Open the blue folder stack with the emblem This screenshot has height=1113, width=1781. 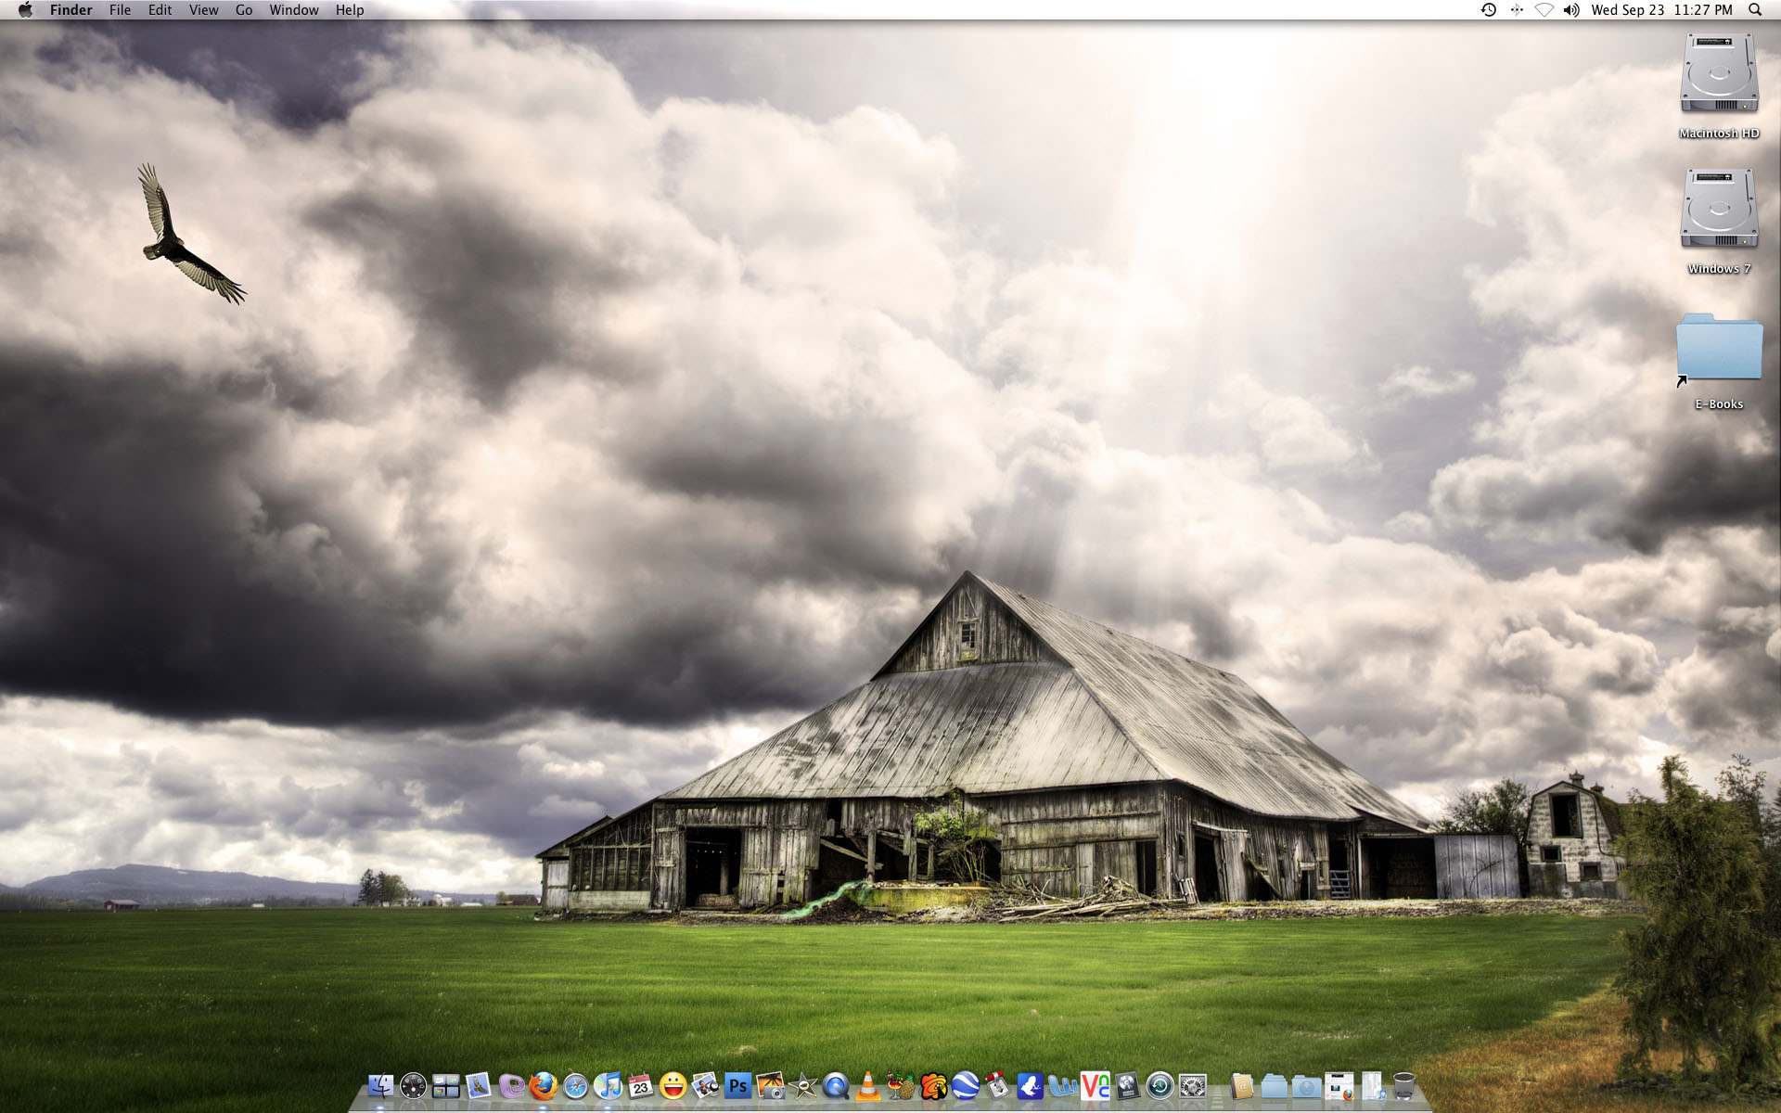(x=1307, y=1085)
